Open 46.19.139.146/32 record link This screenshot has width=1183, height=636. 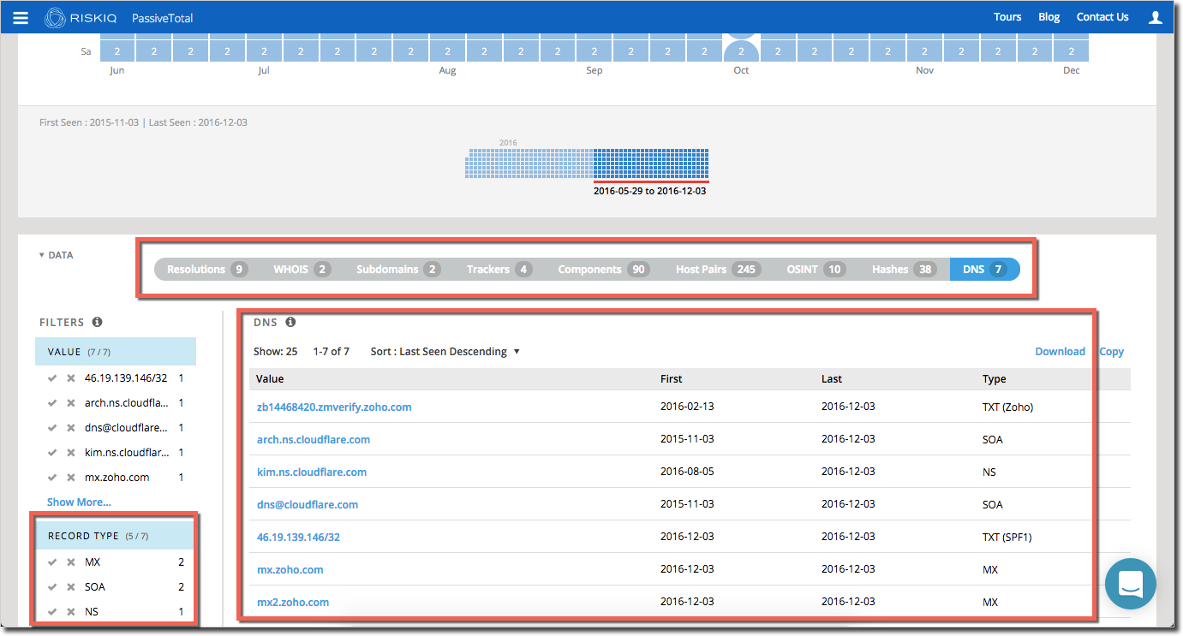click(x=299, y=538)
